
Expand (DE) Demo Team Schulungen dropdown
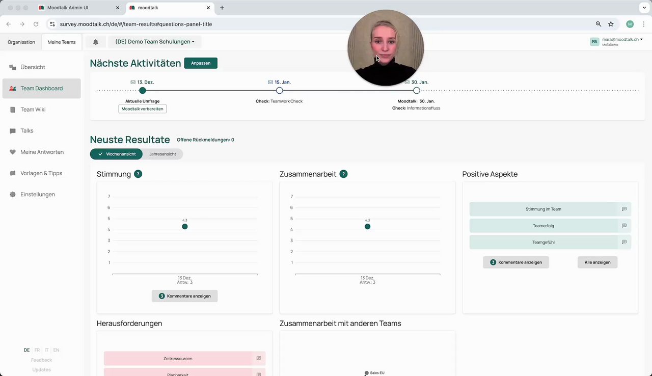pyautogui.click(x=155, y=42)
